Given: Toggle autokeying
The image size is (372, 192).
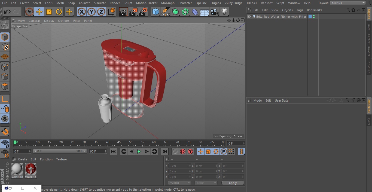Looking at the screenshot, I should click(x=183, y=151).
